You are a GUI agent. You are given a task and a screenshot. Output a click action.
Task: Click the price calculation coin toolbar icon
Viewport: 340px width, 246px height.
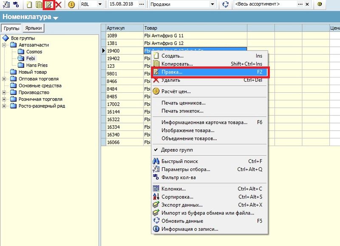[x=71, y=4]
